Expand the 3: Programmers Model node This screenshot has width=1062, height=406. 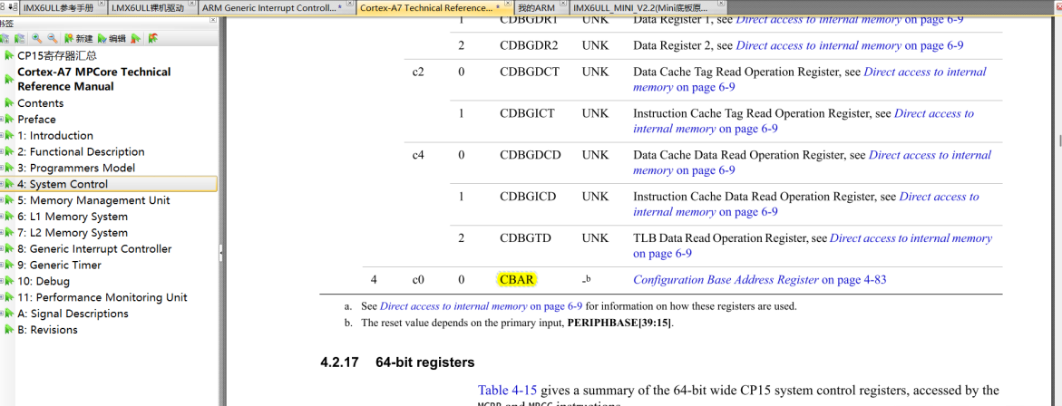(2, 168)
